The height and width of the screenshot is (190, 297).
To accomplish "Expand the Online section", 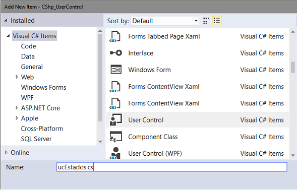I will coord(6,152).
